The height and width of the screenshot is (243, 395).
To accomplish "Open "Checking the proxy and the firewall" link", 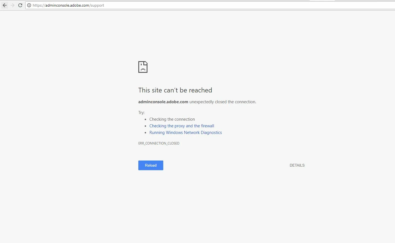I will click(x=182, y=126).
